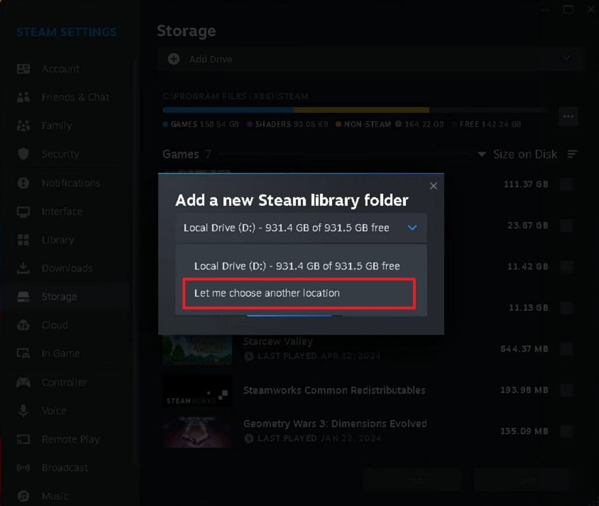Screen dimensions: 599x506
Task: Click the FREE 142.24 GB legend
Action: (487, 124)
